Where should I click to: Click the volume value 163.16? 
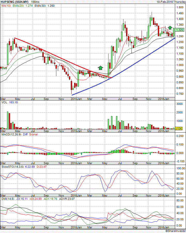(x=13, y=102)
